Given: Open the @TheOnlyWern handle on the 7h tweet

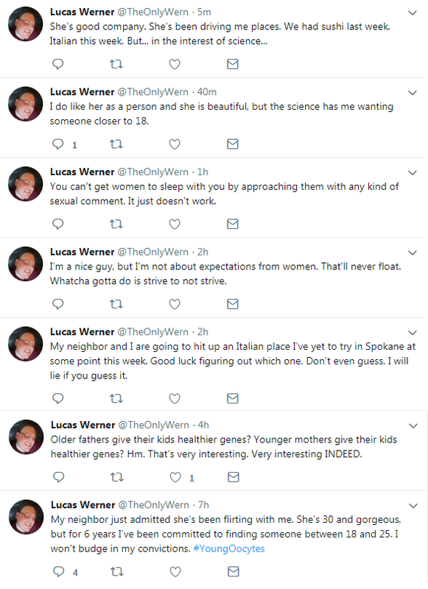Looking at the screenshot, I should coord(154,505).
